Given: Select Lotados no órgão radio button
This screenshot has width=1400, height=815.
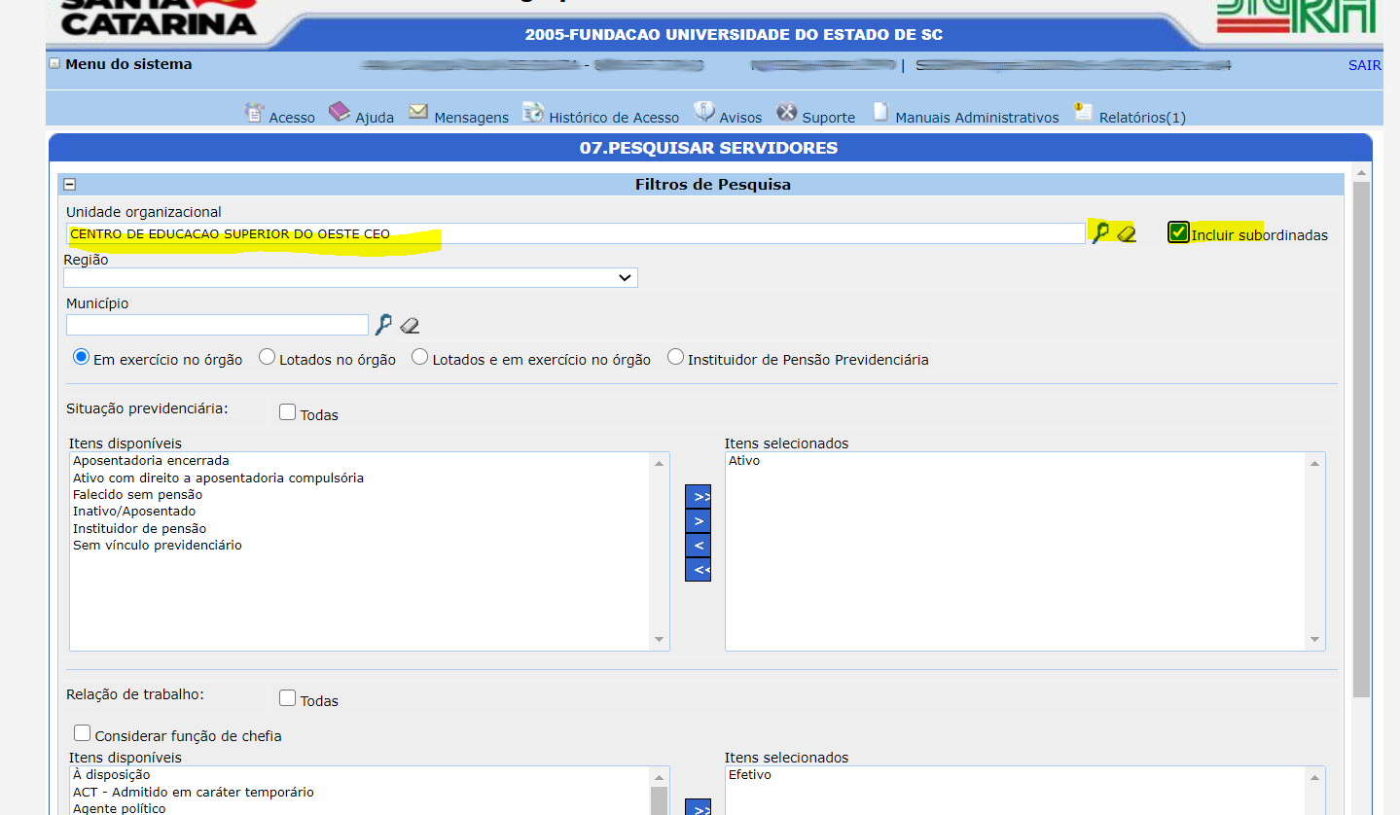Looking at the screenshot, I should tap(268, 358).
